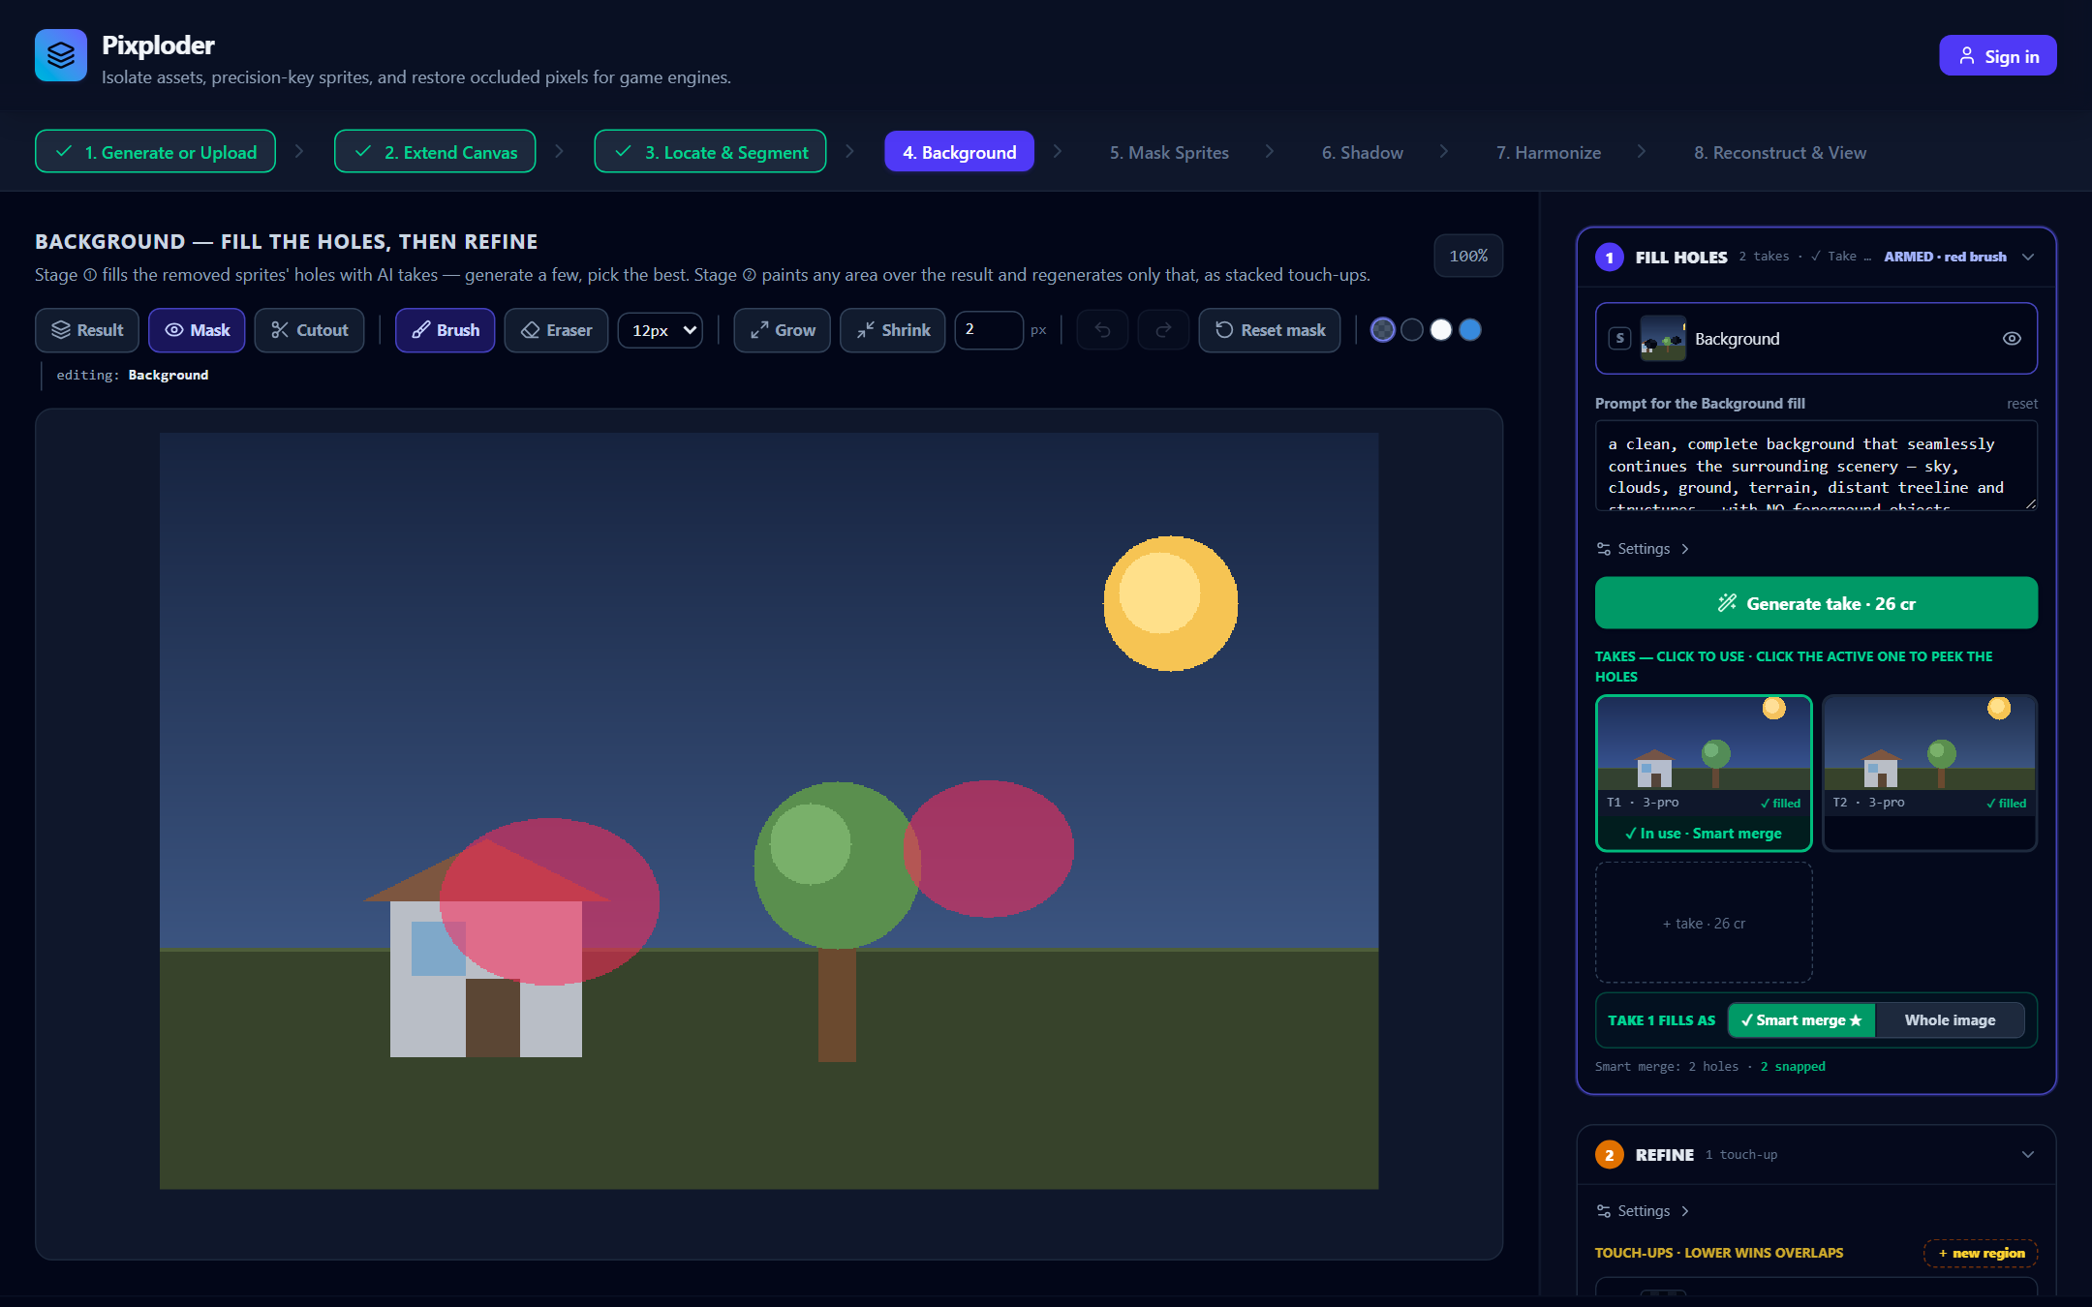The image size is (2092, 1307).
Task: Go to step 5 Mask Sprites
Action: 1169,152
